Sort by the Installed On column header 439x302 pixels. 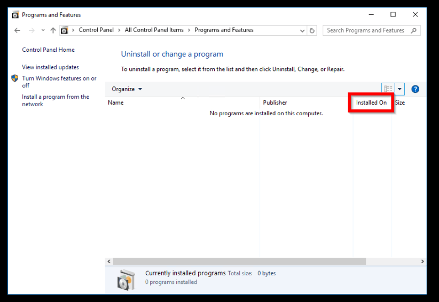(x=372, y=102)
